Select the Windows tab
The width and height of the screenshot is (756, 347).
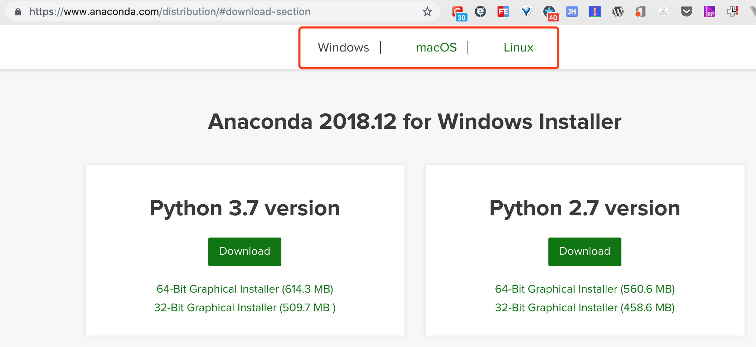pyautogui.click(x=343, y=47)
